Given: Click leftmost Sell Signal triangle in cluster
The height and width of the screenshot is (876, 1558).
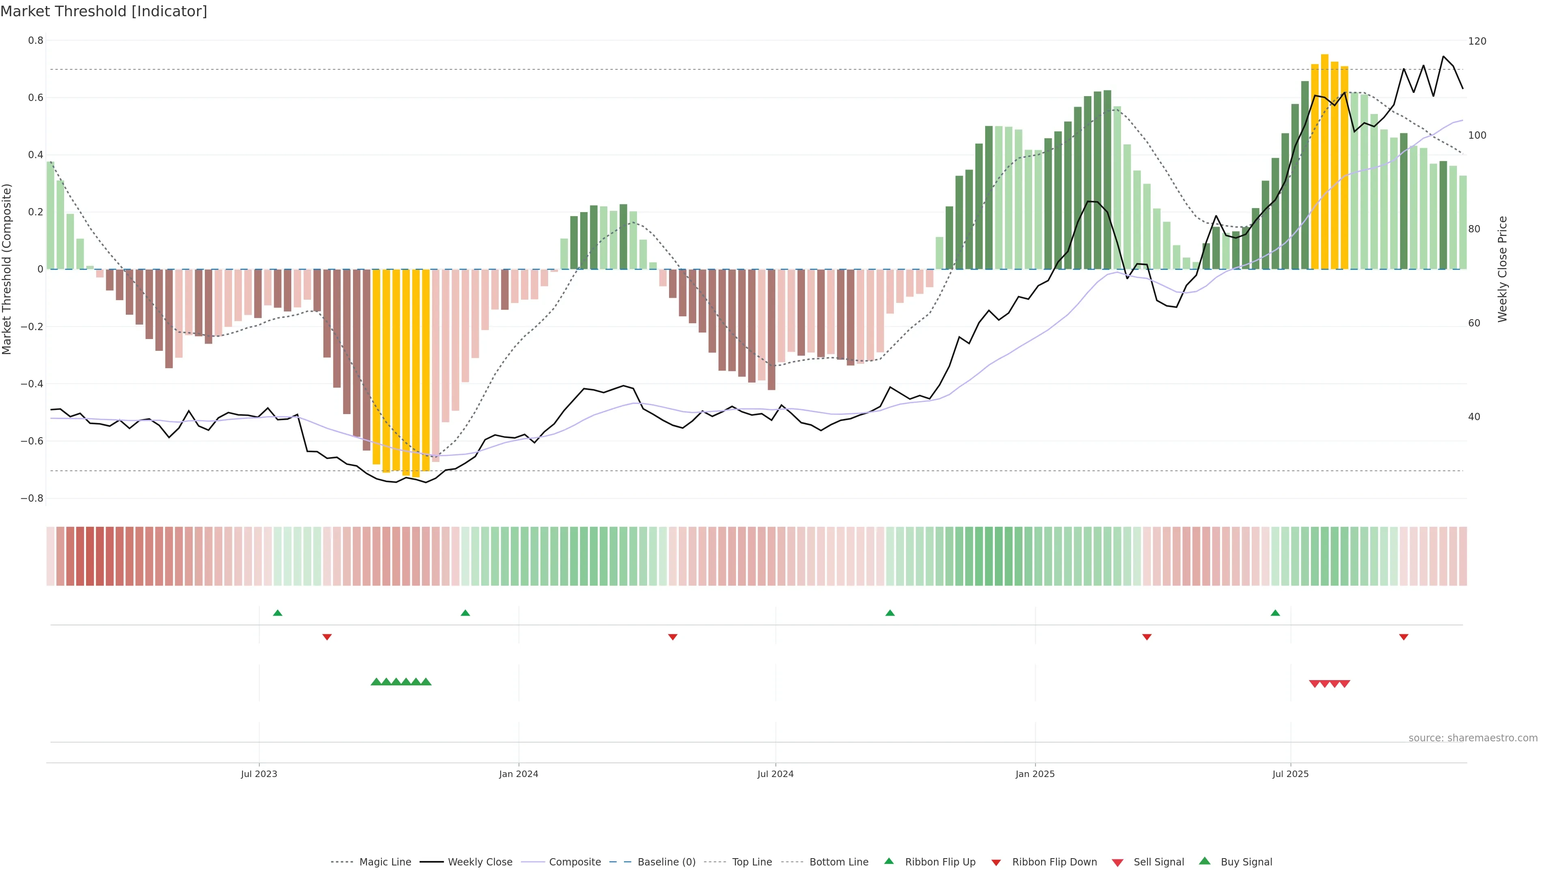Looking at the screenshot, I should point(1314,684).
